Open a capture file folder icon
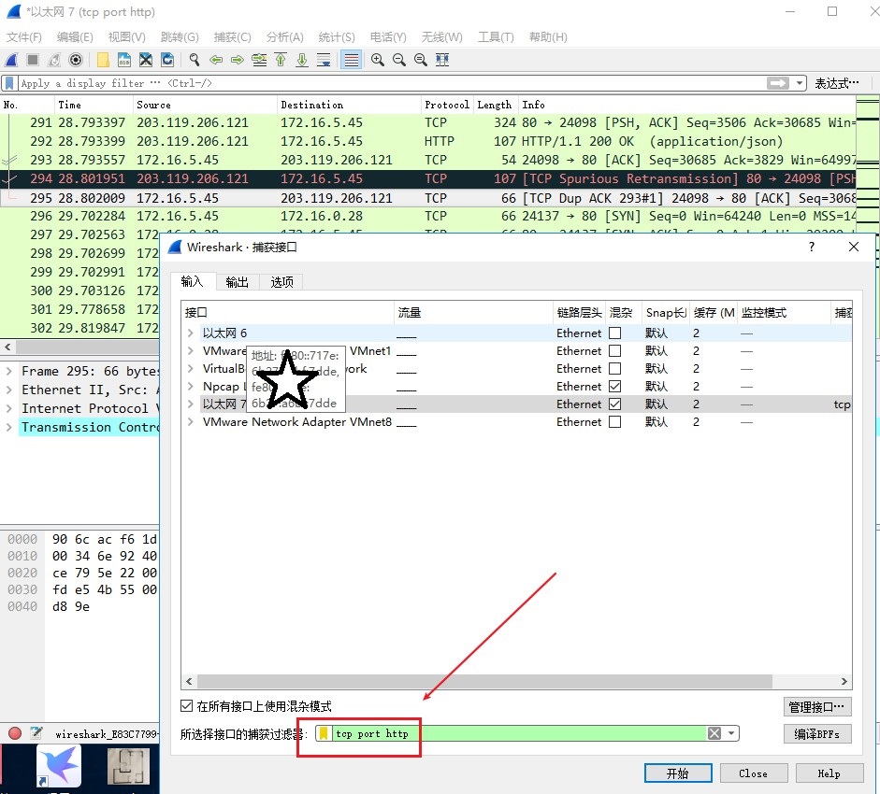Viewport: 880px width, 794px height. (103, 60)
